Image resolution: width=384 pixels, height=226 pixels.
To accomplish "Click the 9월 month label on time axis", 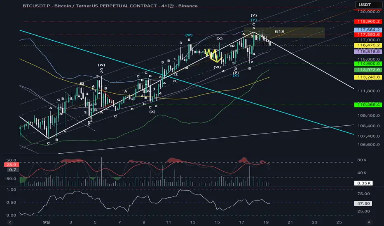I will pyautogui.click(x=47, y=222).
